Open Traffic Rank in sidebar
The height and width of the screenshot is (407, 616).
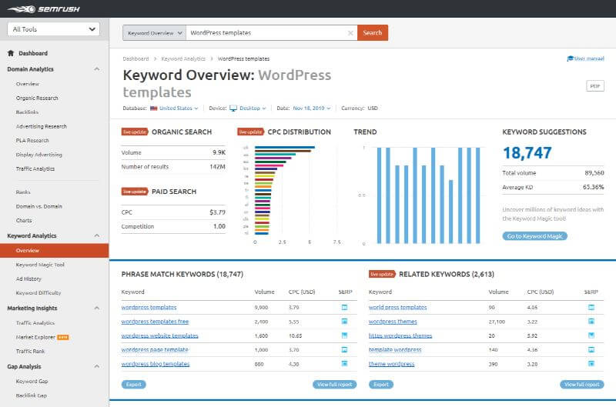click(x=30, y=352)
